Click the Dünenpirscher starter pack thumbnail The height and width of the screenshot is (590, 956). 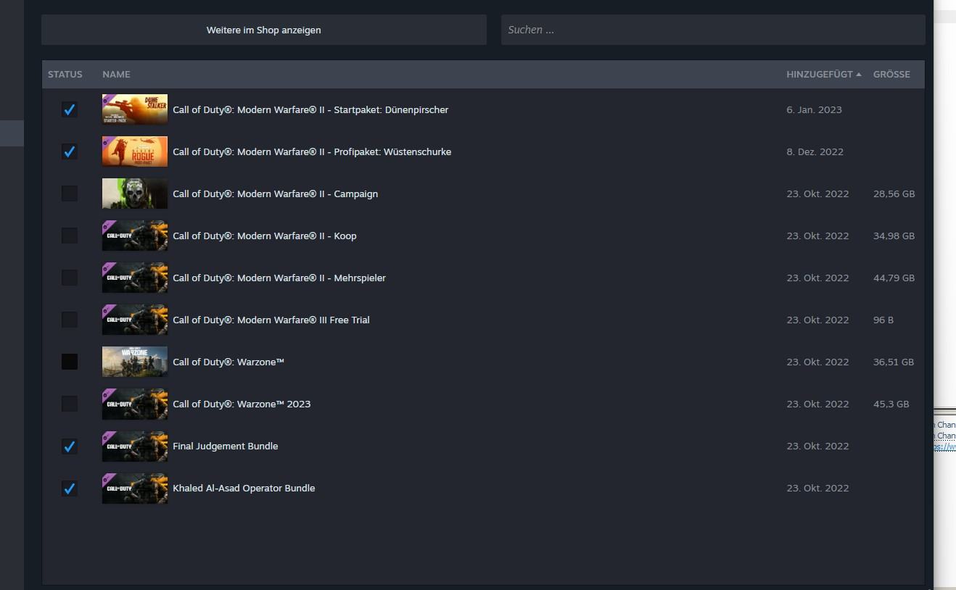point(135,109)
